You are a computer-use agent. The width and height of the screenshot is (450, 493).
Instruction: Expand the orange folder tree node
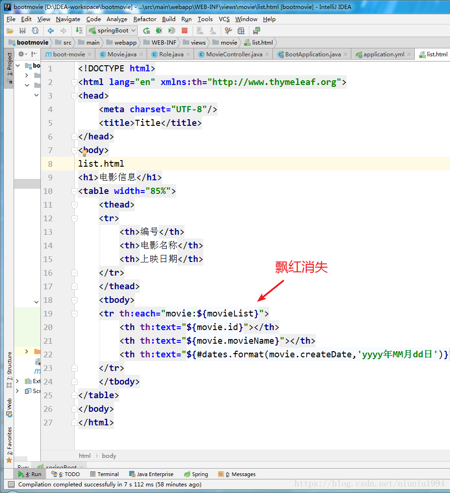(x=27, y=351)
